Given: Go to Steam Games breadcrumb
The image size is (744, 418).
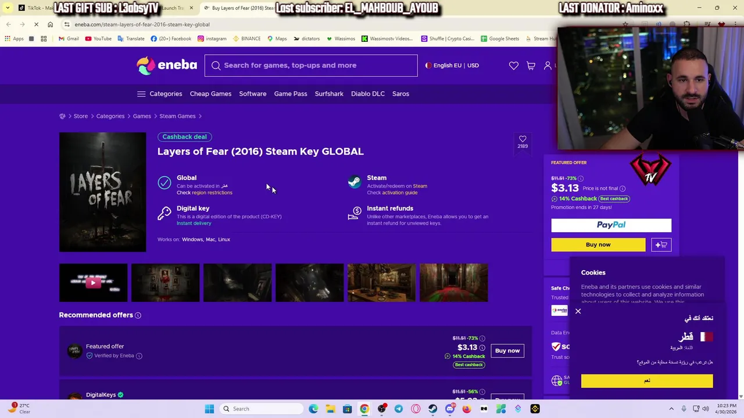Looking at the screenshot, I should point(177,116).
